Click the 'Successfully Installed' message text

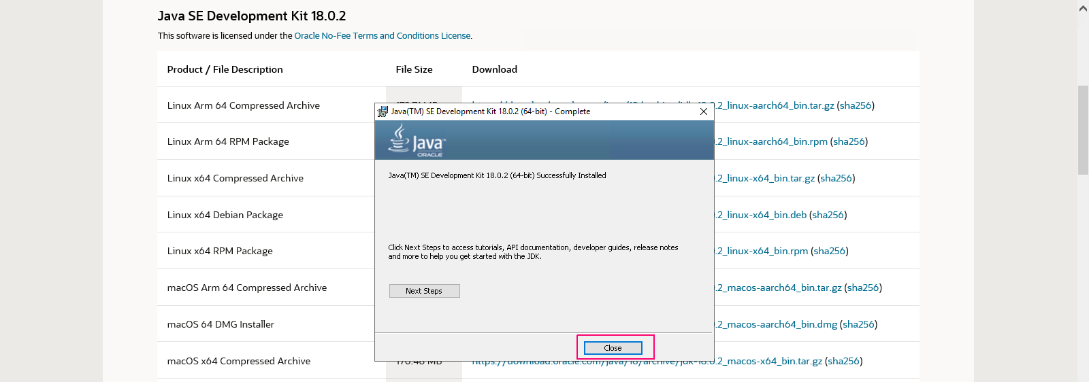coord(497,175)
